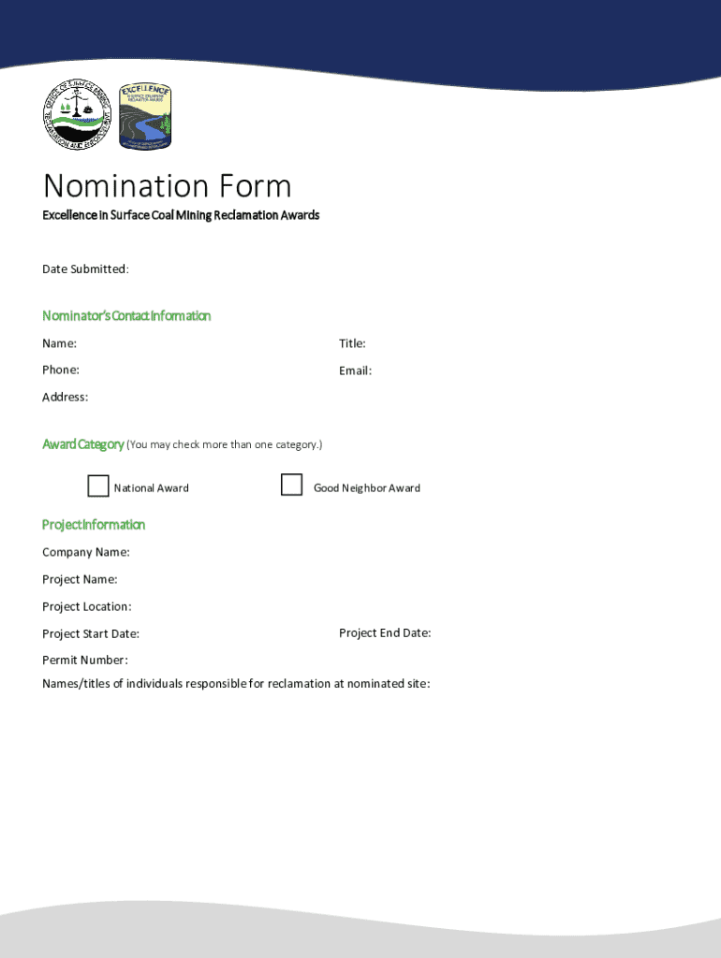Check the National Award checkbox
Viewport: 721px width, 958px height.
(x=98, y=486)
